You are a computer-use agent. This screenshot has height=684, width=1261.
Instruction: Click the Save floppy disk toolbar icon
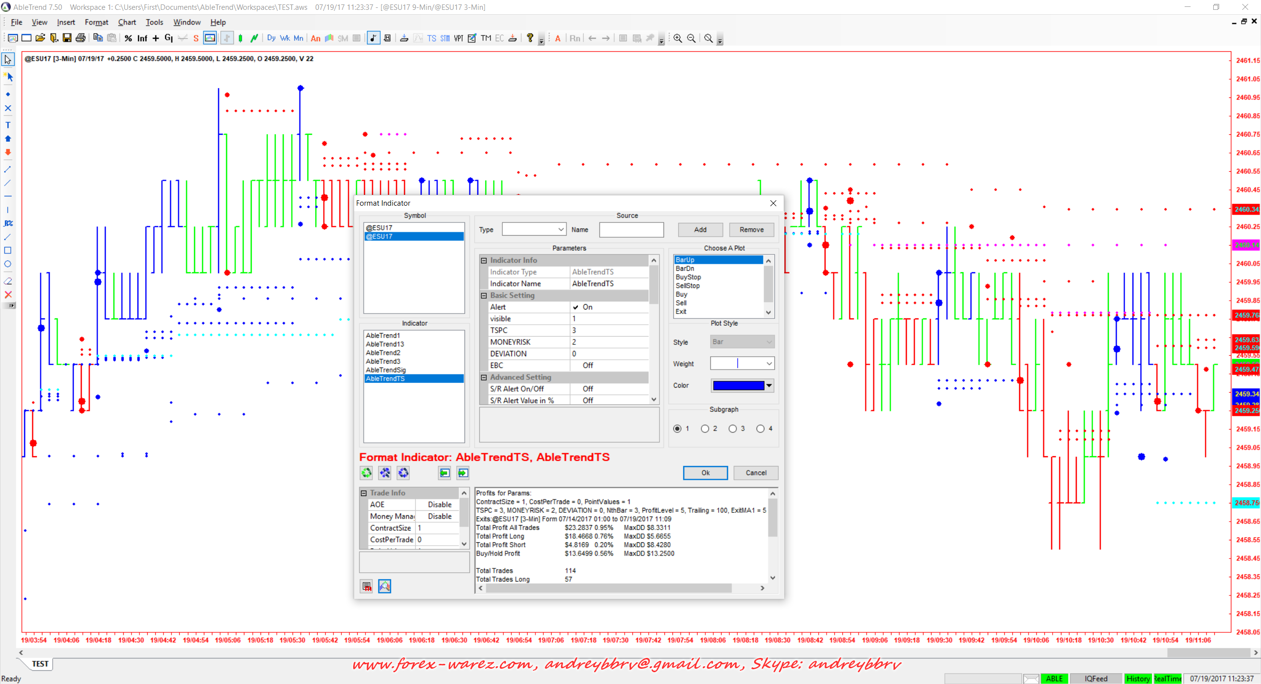tap(67, 38)
